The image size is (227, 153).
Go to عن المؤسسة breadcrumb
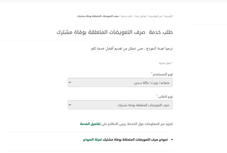click(155, 16)
